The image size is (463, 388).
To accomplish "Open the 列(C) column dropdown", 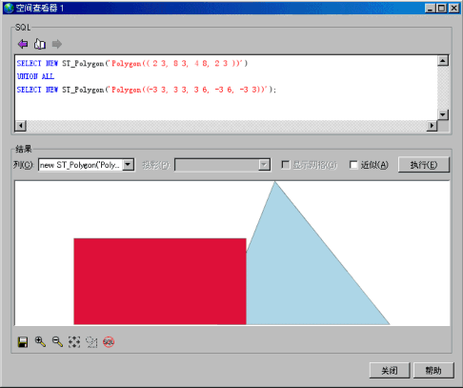I will pos(129,165).
